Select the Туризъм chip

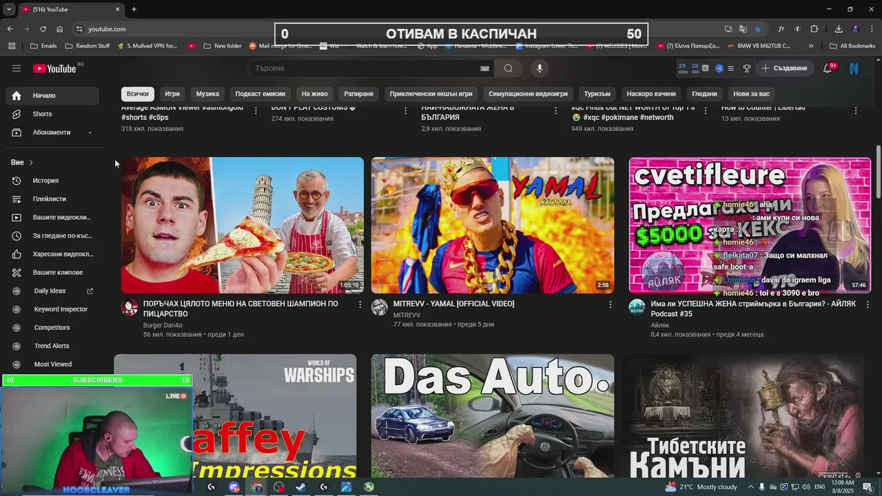point(597,94)
